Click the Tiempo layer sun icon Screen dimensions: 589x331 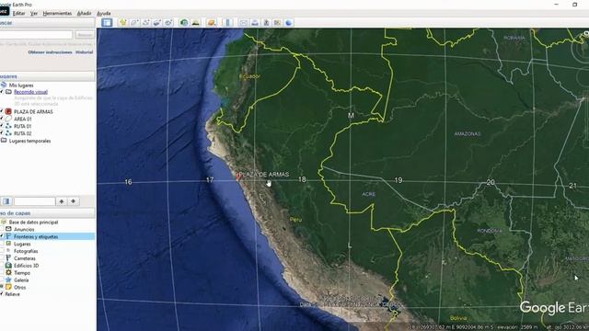[8, 272]
